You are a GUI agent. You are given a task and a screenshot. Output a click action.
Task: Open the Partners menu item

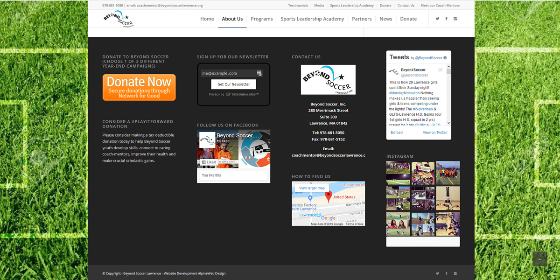[362, 19]
